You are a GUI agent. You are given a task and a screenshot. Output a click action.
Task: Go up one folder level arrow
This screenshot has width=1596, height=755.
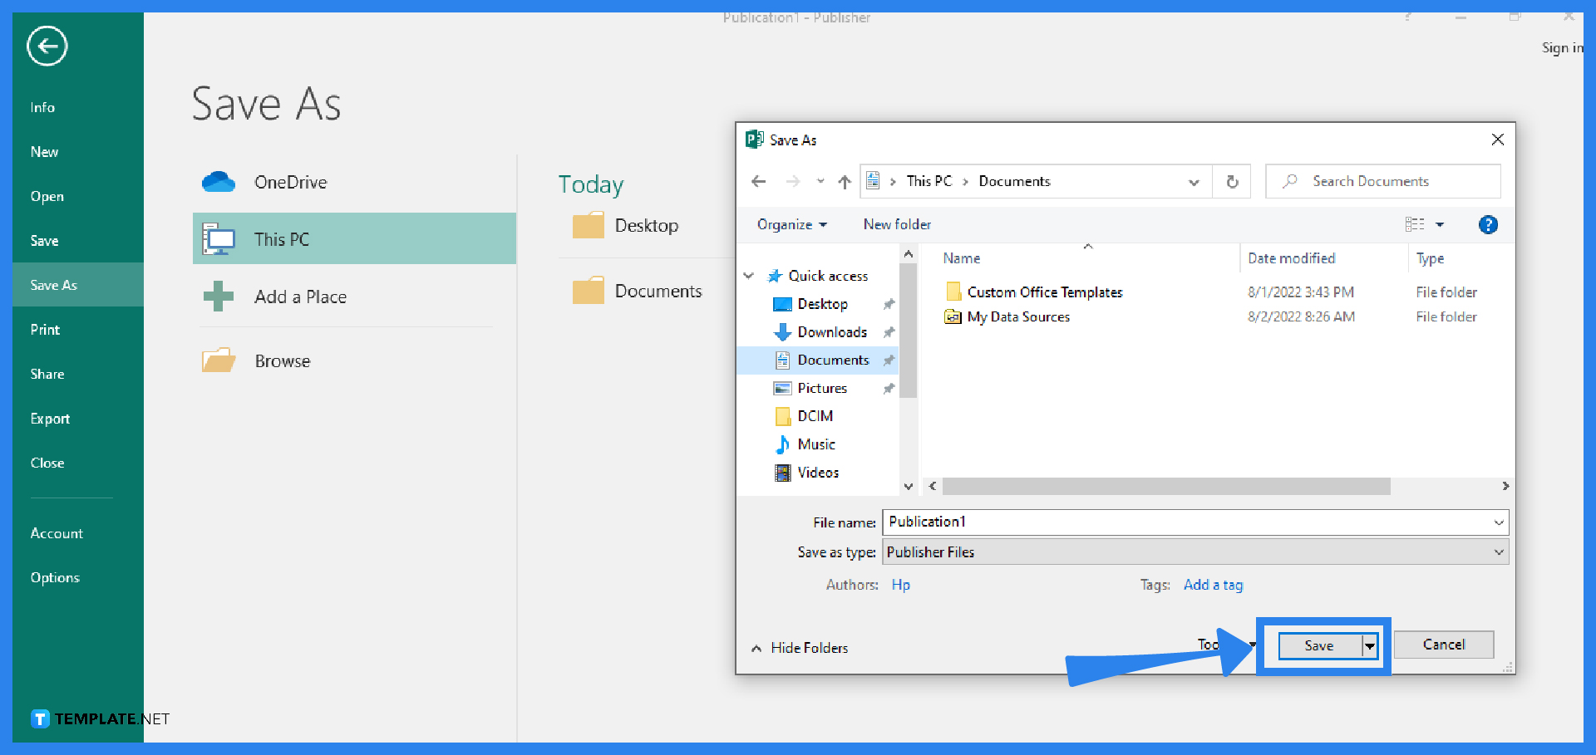845,182
